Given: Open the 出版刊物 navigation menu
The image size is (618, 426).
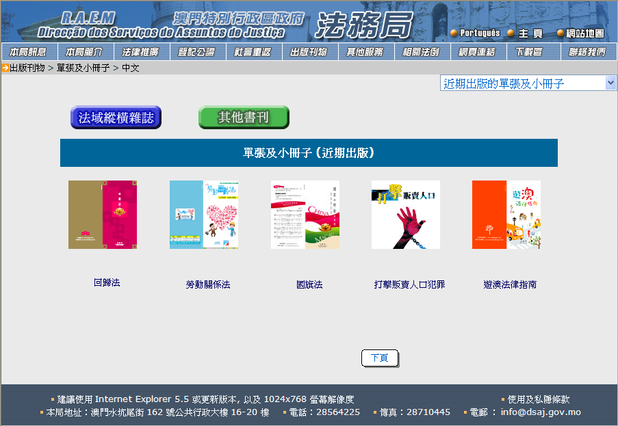Looking at the screenshot, I should coord(309,52).
